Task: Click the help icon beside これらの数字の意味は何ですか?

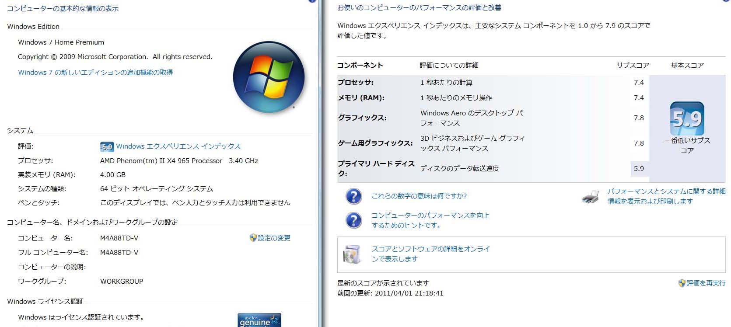Action: tap(353, 196)
